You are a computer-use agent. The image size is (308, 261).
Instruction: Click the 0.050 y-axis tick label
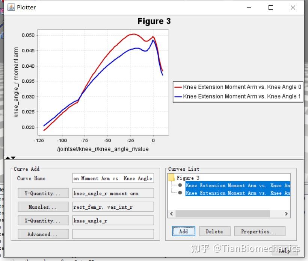coord(28,35)
